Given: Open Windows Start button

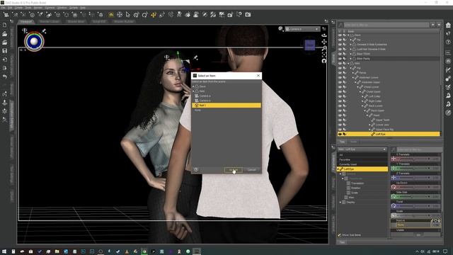Looking at the screenshot, I should pyautogui.click(x=4, y=251).
